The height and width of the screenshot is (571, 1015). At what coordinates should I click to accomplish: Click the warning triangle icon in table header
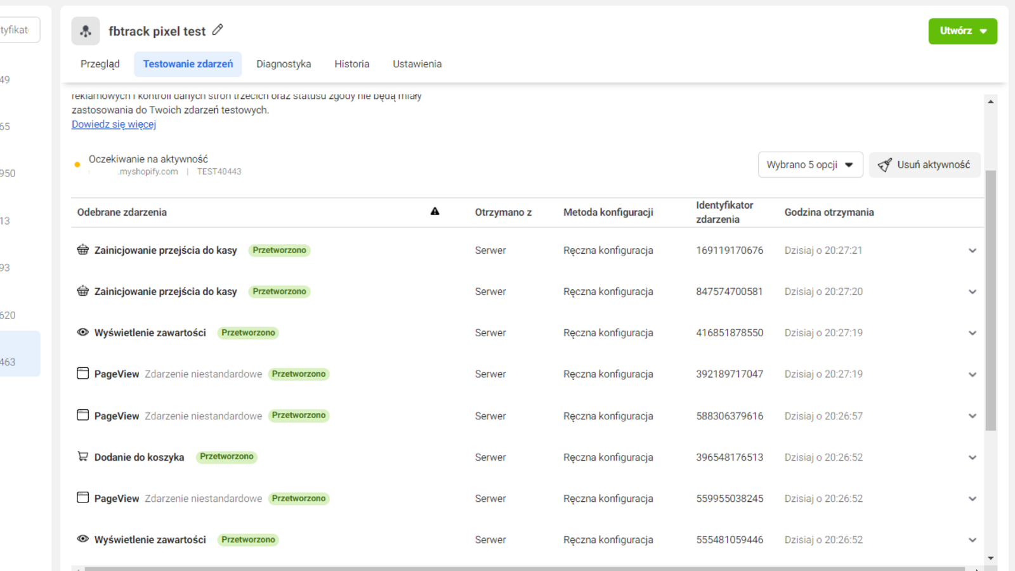pos(435,211)
